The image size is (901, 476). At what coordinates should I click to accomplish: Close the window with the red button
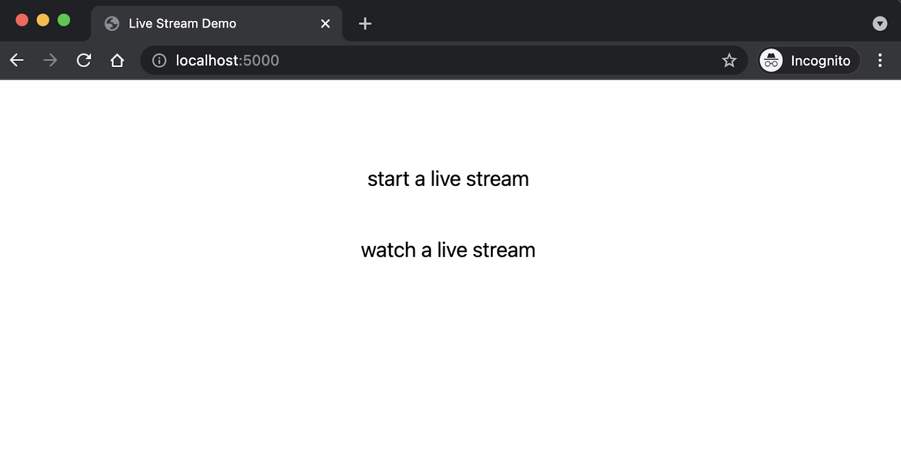22,20
